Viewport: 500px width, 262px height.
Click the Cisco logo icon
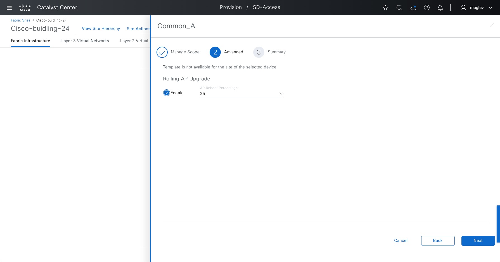(25, 8)
